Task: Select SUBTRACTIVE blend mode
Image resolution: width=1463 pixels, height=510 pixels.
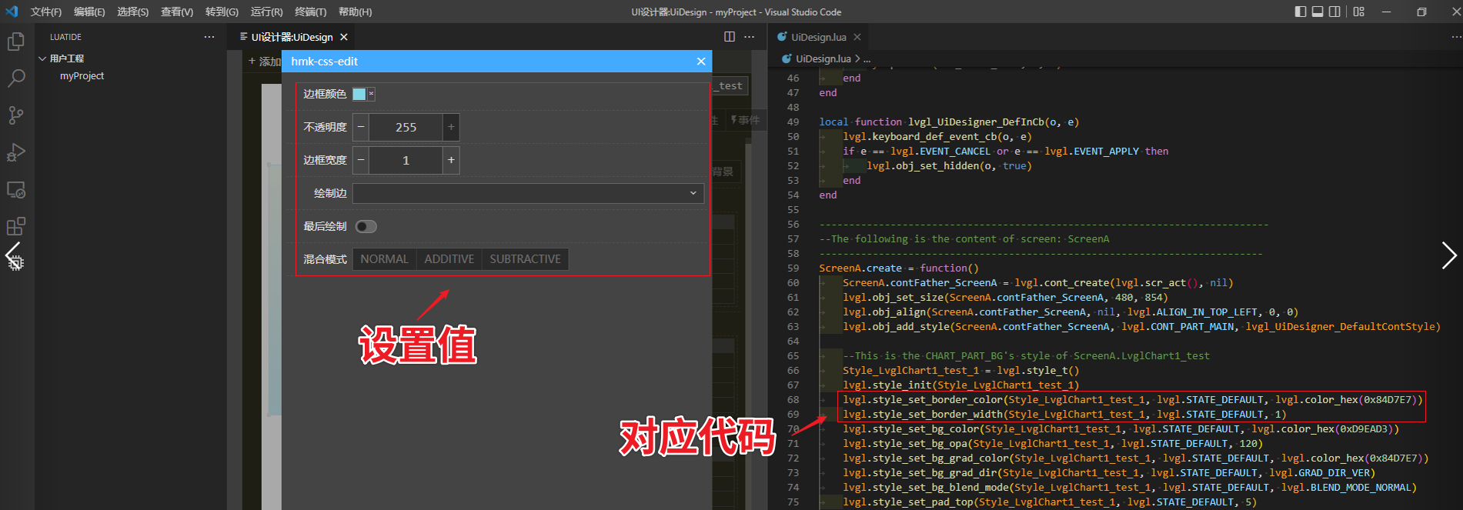Action: tap(525, 259)
